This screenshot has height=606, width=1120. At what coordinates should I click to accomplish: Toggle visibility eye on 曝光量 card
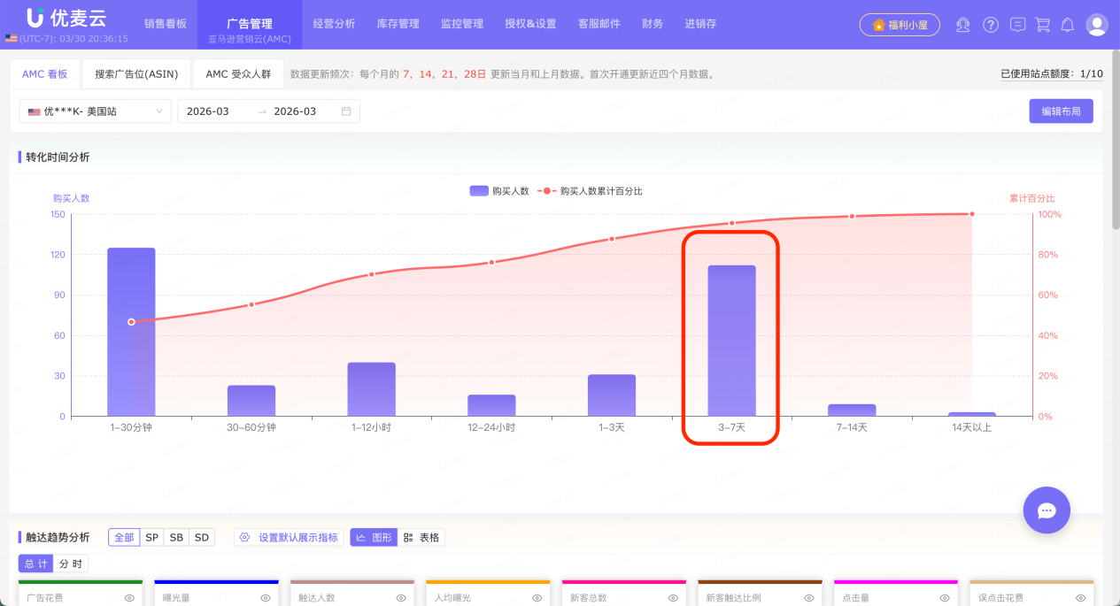click(266, 598)
